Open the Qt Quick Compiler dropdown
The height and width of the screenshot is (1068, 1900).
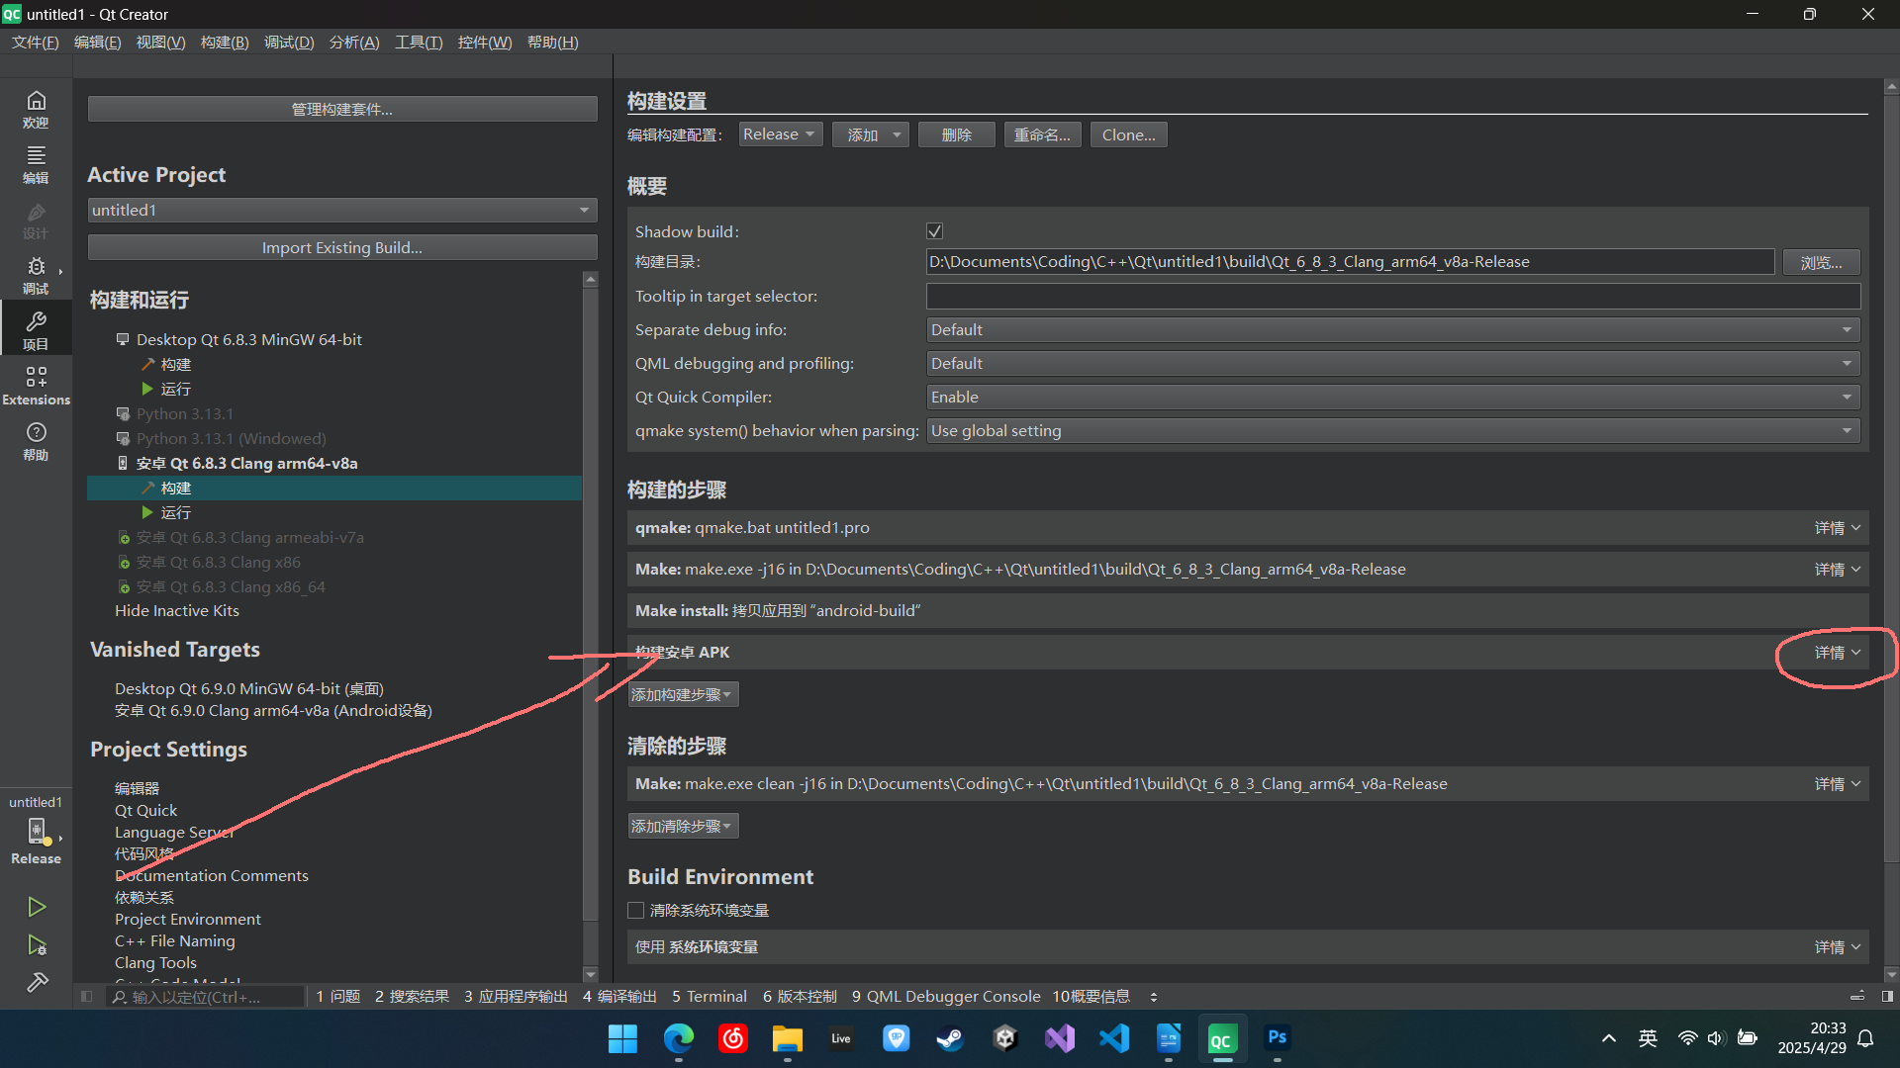point(1392,397)
